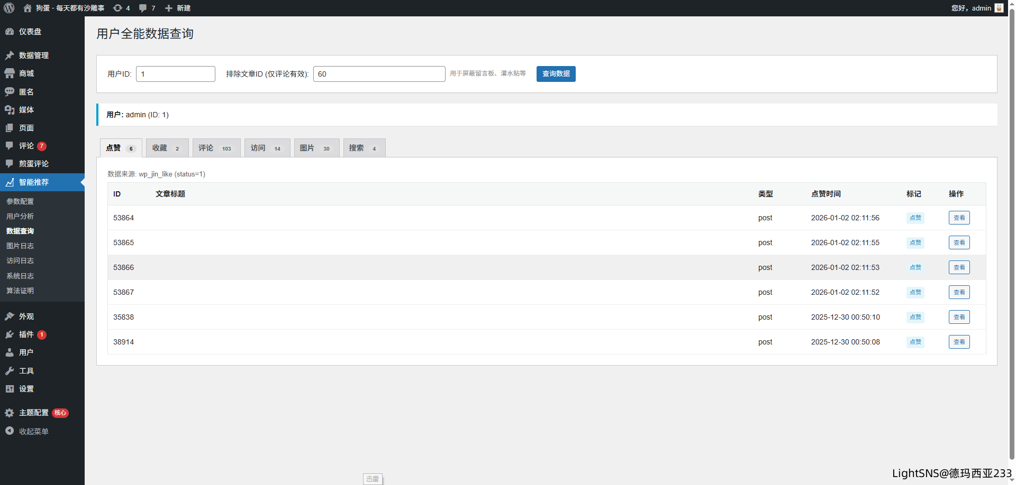The width and height of the screenshot is (1016, 485).
Task: Open the 图片 tab
Action: click(x=316, y=148)
